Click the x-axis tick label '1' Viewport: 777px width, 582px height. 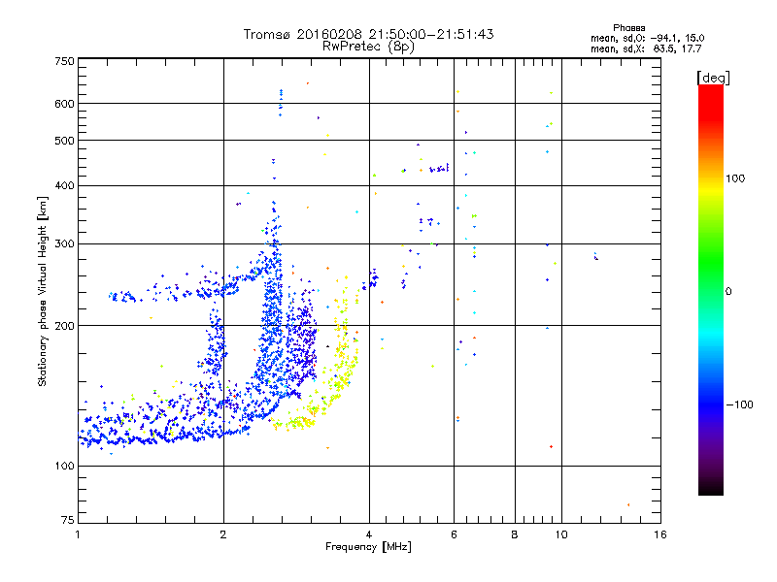(x=78, y=534)
